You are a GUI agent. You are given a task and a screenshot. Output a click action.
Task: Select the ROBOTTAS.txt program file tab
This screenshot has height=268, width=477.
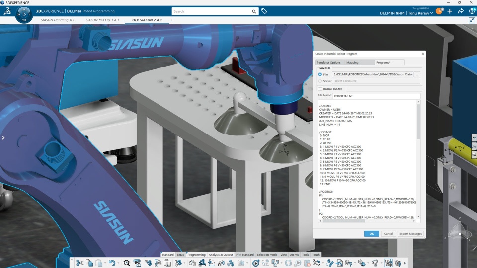pyautogui.click(x=331, y=89)
